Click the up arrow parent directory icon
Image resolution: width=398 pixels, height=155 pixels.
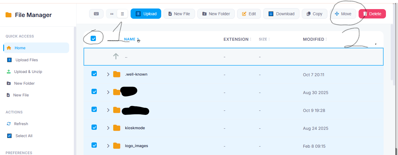pyautogui.click(x=116, y=56)
